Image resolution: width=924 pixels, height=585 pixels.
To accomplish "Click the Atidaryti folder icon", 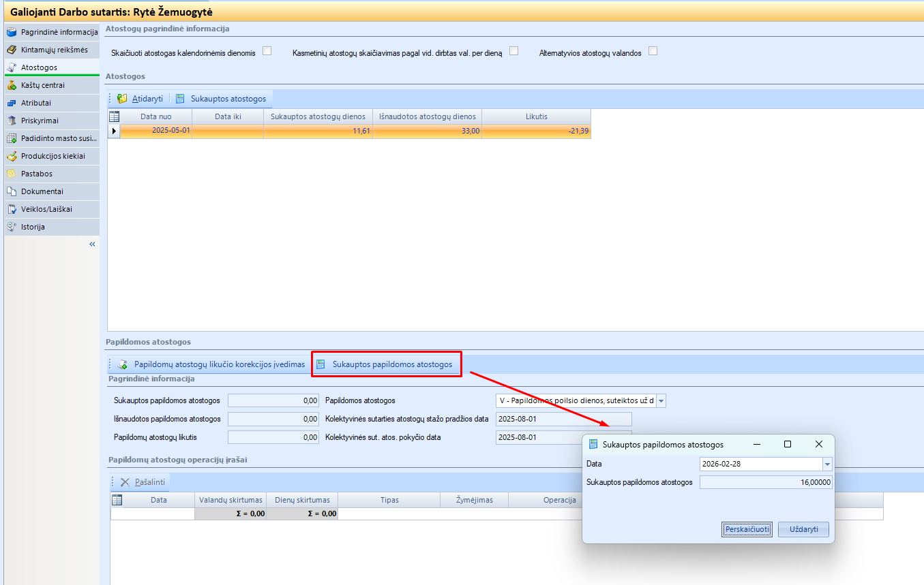I will click(122, 99).
